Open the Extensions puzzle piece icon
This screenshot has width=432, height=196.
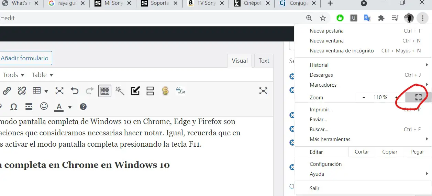click(381, 18)
